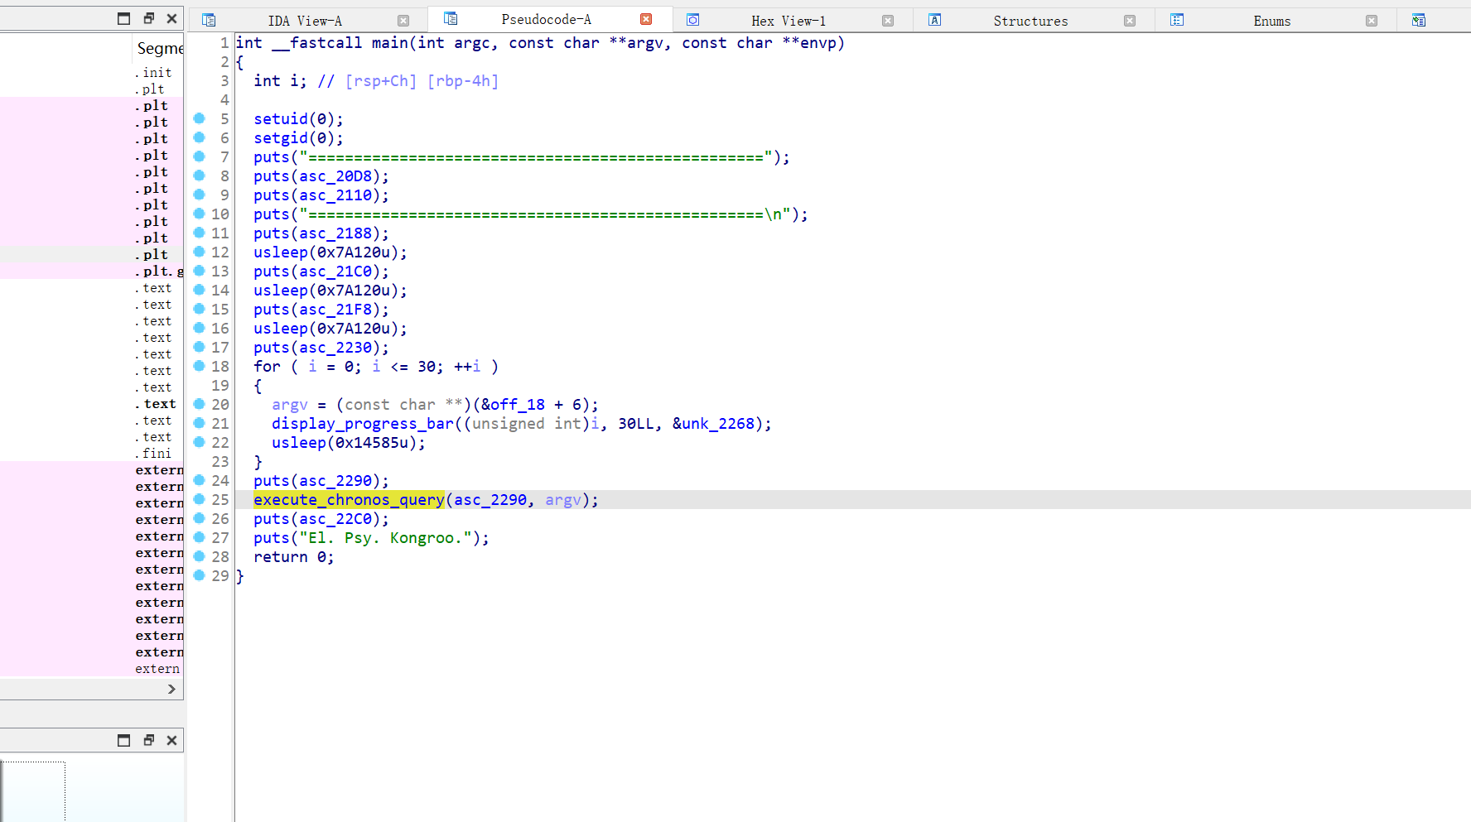Screen dimensions: 1471x822
Task: Float the lower-left overview panel
Action: tap(149, 740)
